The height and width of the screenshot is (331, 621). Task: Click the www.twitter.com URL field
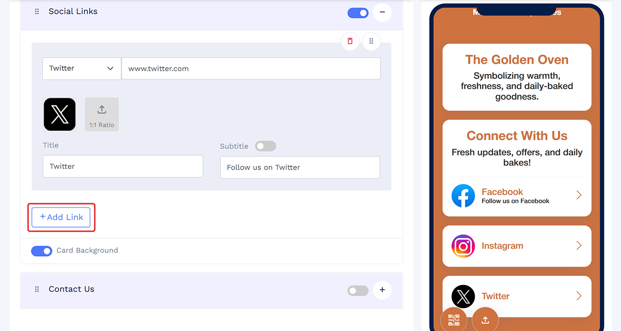(x=251, y=68)
